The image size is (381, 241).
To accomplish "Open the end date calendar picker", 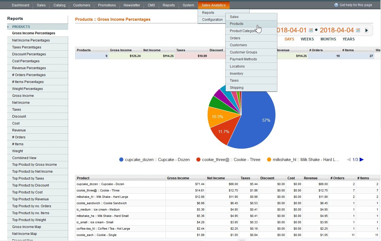I will pos(358,30).
